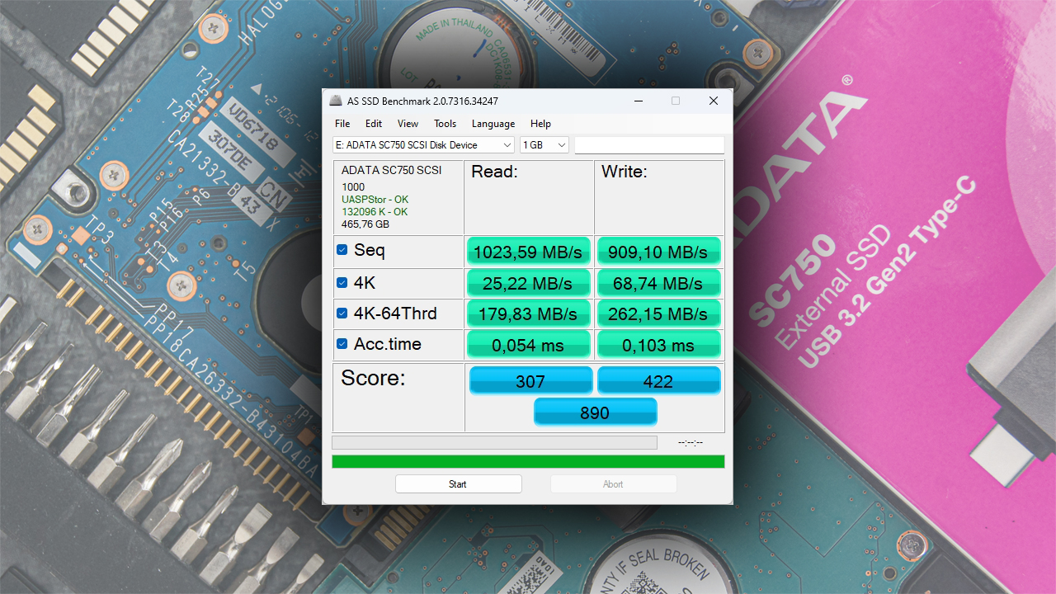Screen dimensions: 1056x594
Task: Click the Write: column header
Action: coord(625,172)
